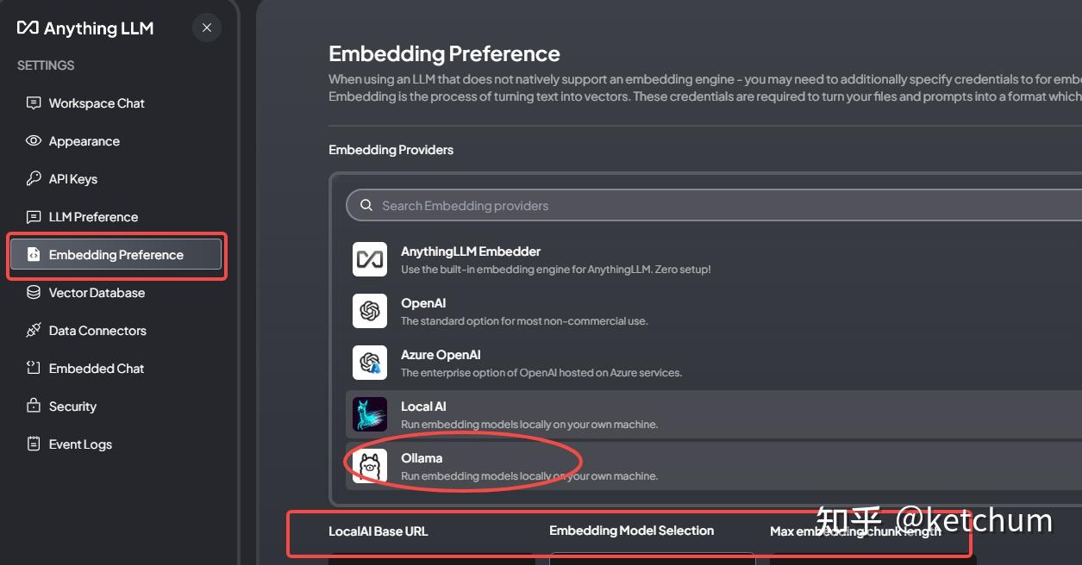Click the Event Logs clipboard icon
The width and height of the screenshot is (1082, 565).
click(x=34, y=444)
